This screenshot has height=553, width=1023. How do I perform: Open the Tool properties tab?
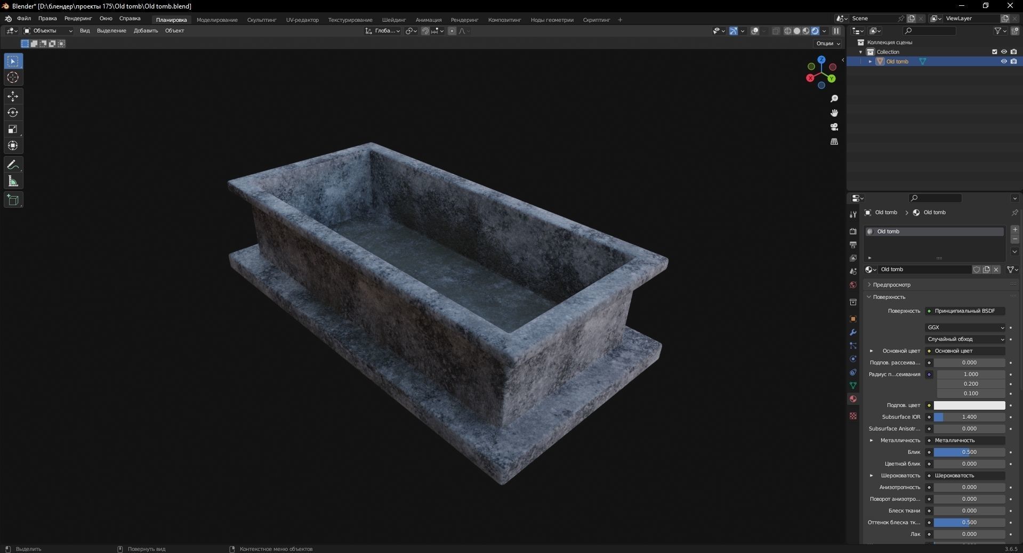click(853, 214)
